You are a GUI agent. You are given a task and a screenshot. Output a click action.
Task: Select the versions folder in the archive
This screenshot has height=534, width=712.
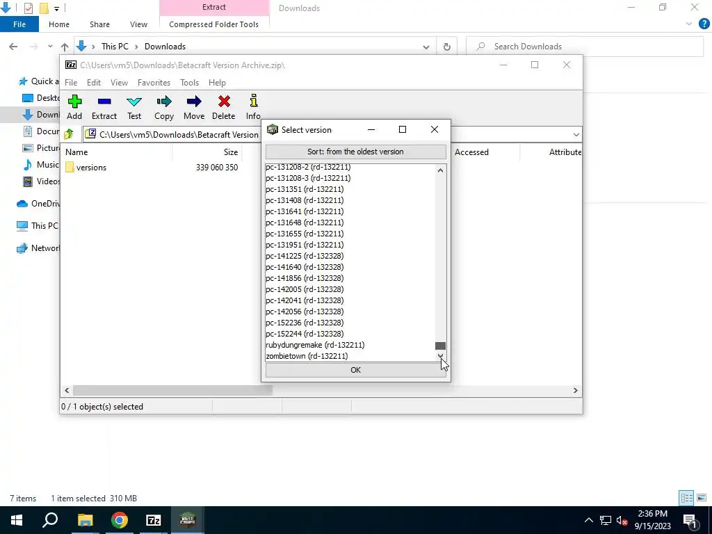[x=86, y=167]
